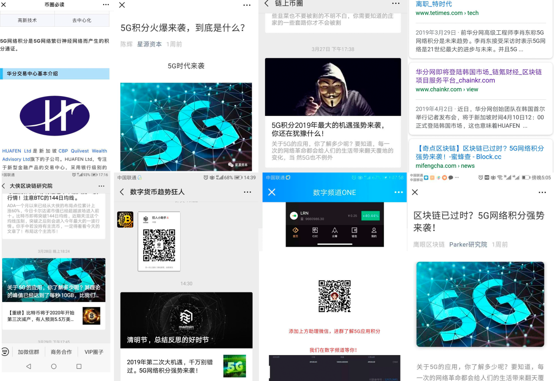This screenshot has width=554, height=381.
Task: Tap the Bitcoin coin thumbnail
Action: (91, 316)
